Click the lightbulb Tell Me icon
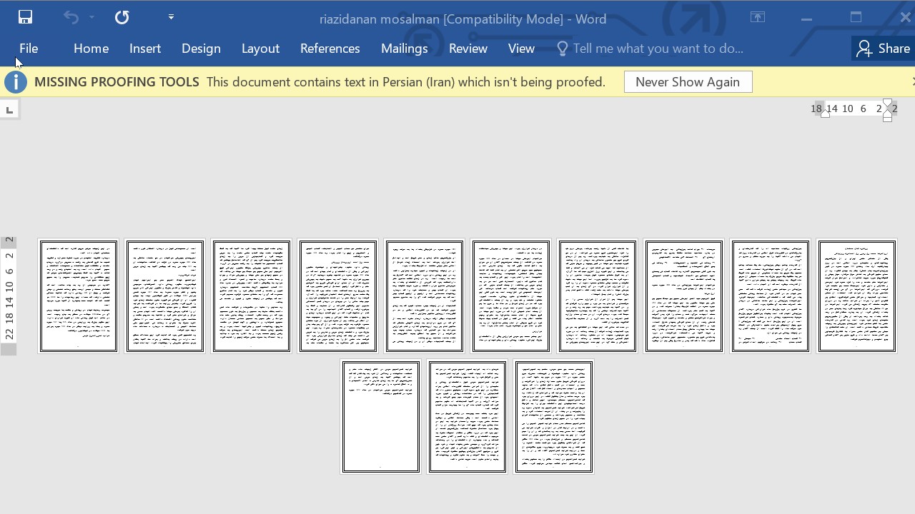 click(x=562, y=49)
